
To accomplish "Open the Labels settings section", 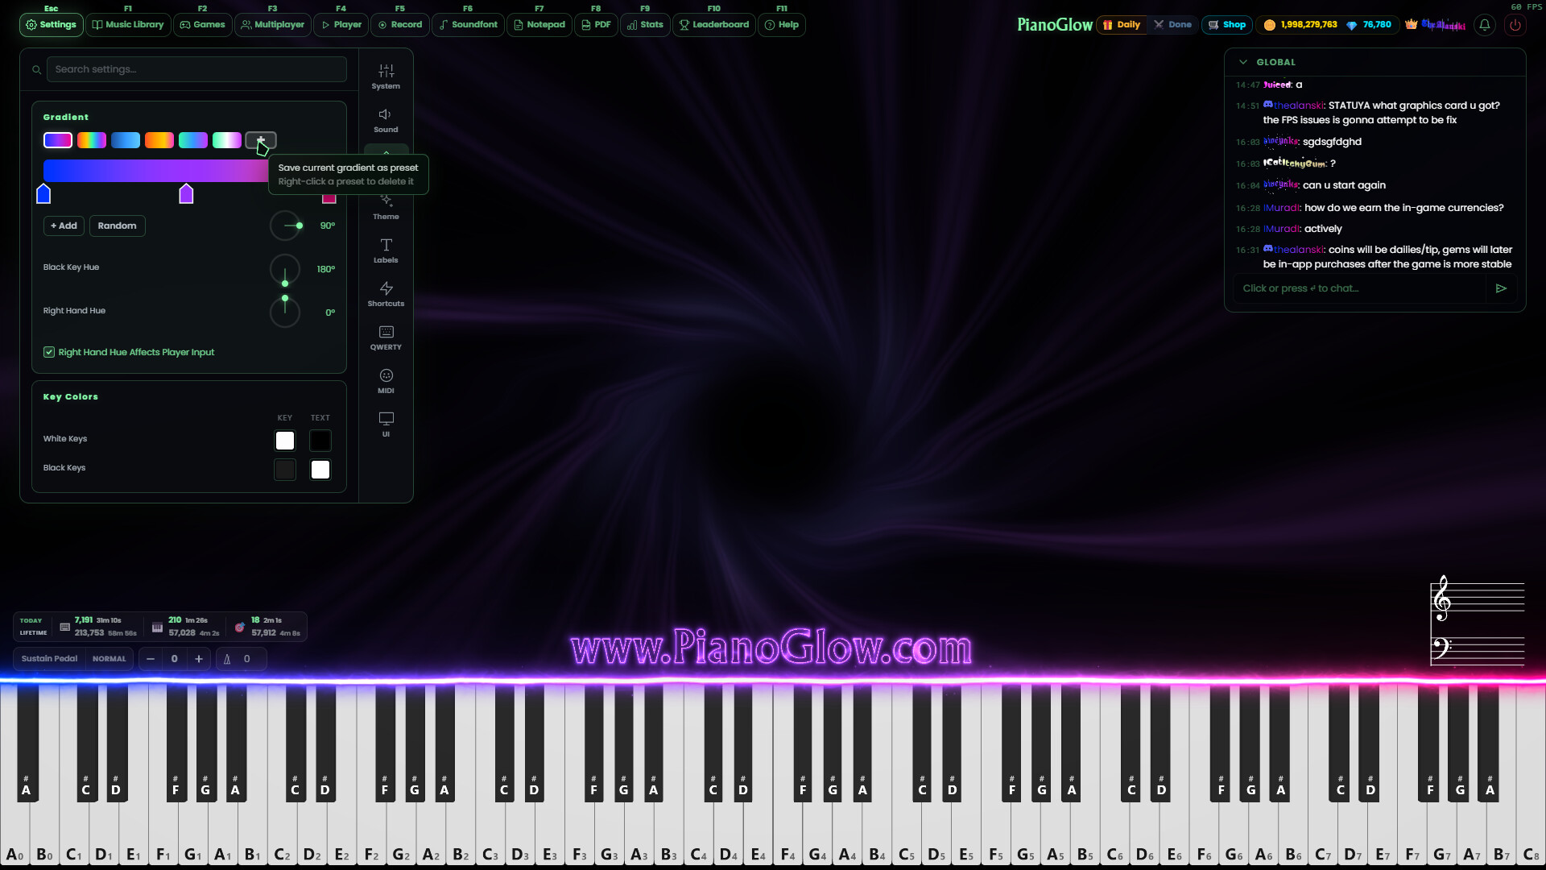I will tap(386, 250).
